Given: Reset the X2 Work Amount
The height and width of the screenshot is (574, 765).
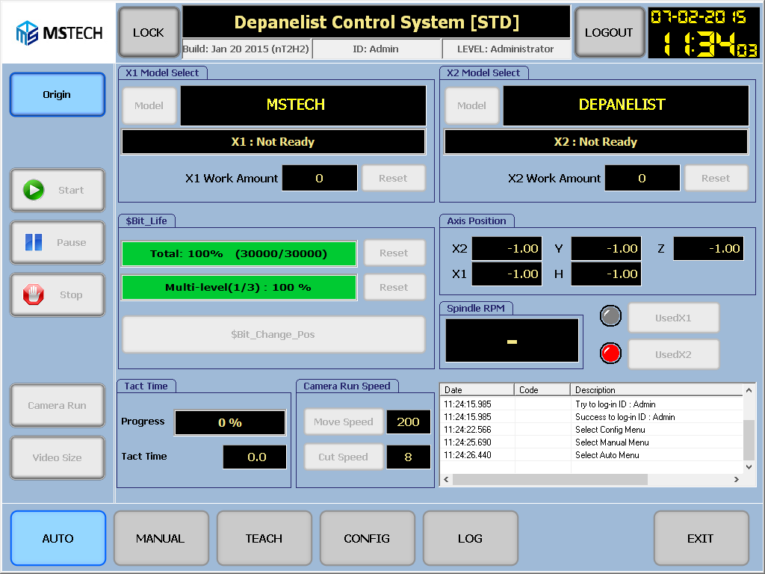Looking at the screenshot, I should pyautogui.click(x=716, y=178).
